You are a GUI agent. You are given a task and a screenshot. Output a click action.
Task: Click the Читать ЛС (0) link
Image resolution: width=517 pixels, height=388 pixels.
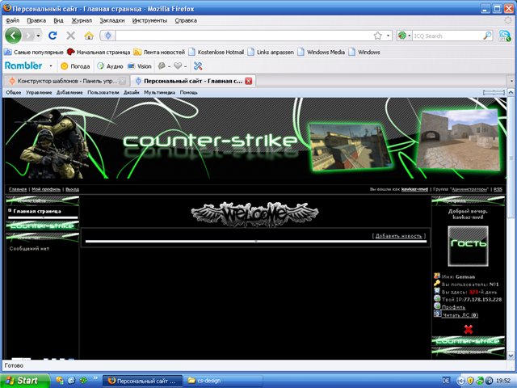pyautogui.click(x=460, y=315)
